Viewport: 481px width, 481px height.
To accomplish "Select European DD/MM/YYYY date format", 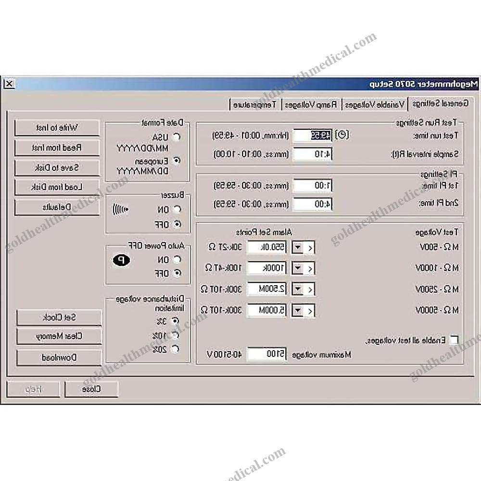I will click(x=177, y=161).
